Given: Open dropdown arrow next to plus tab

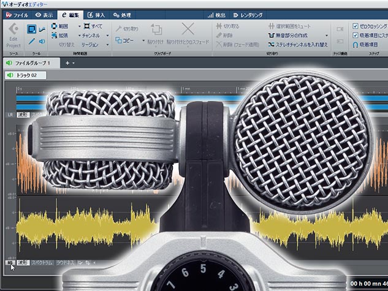Looking at the screenshot, I should (74, 63).
